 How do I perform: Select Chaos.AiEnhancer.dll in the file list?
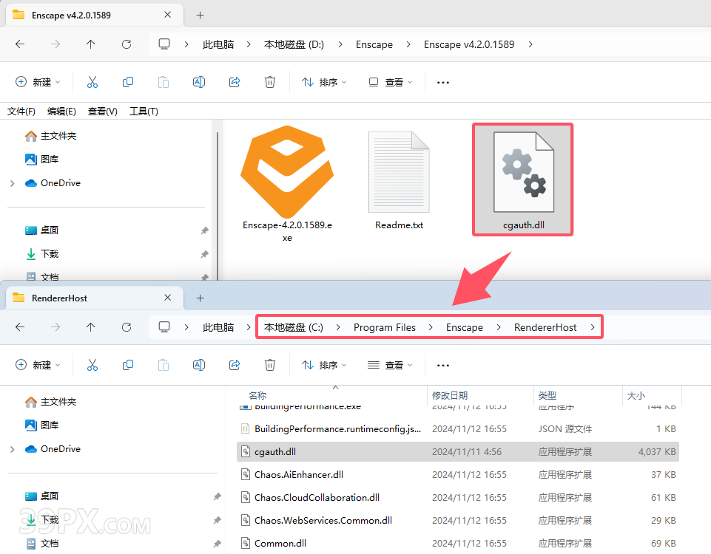[x=298, y=474]
